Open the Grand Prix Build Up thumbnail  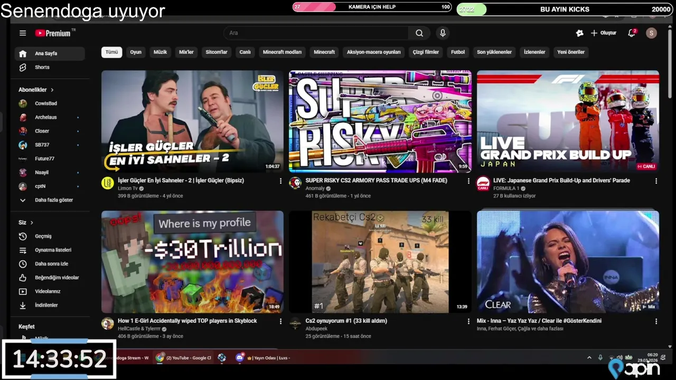click(568, 121)
